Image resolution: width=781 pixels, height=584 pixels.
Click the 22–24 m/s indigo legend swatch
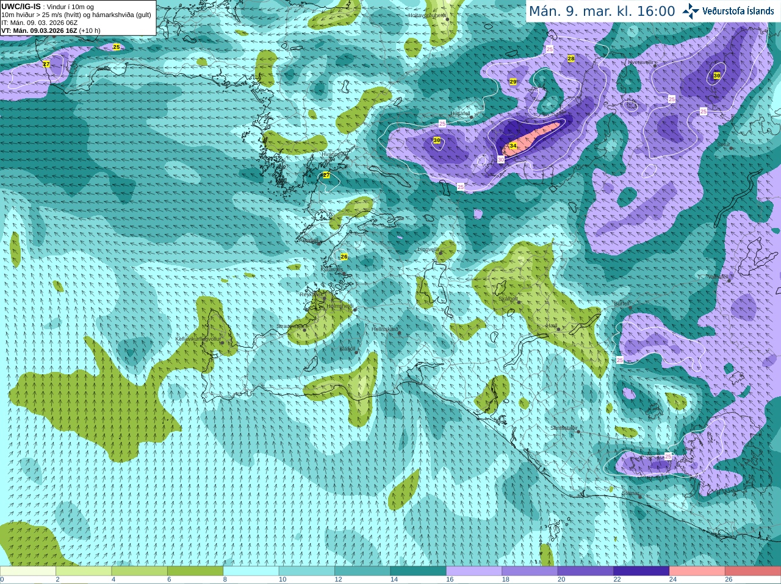pyautogui.click(x=641, y=571)
